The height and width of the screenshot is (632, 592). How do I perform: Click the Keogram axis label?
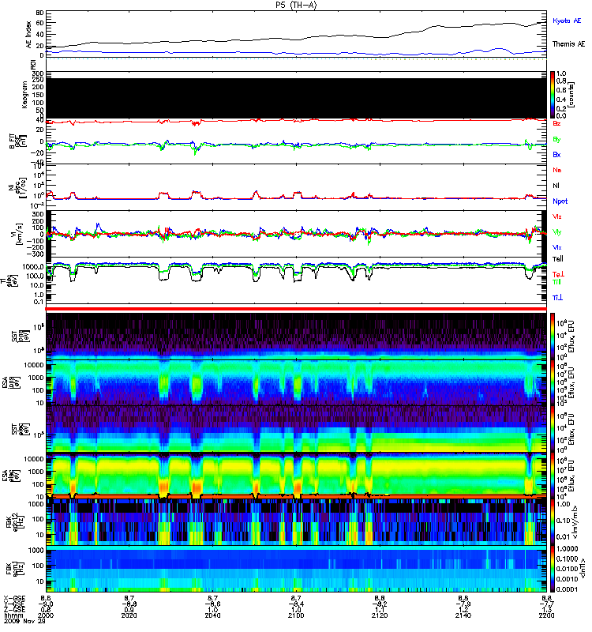pos(24,94)
